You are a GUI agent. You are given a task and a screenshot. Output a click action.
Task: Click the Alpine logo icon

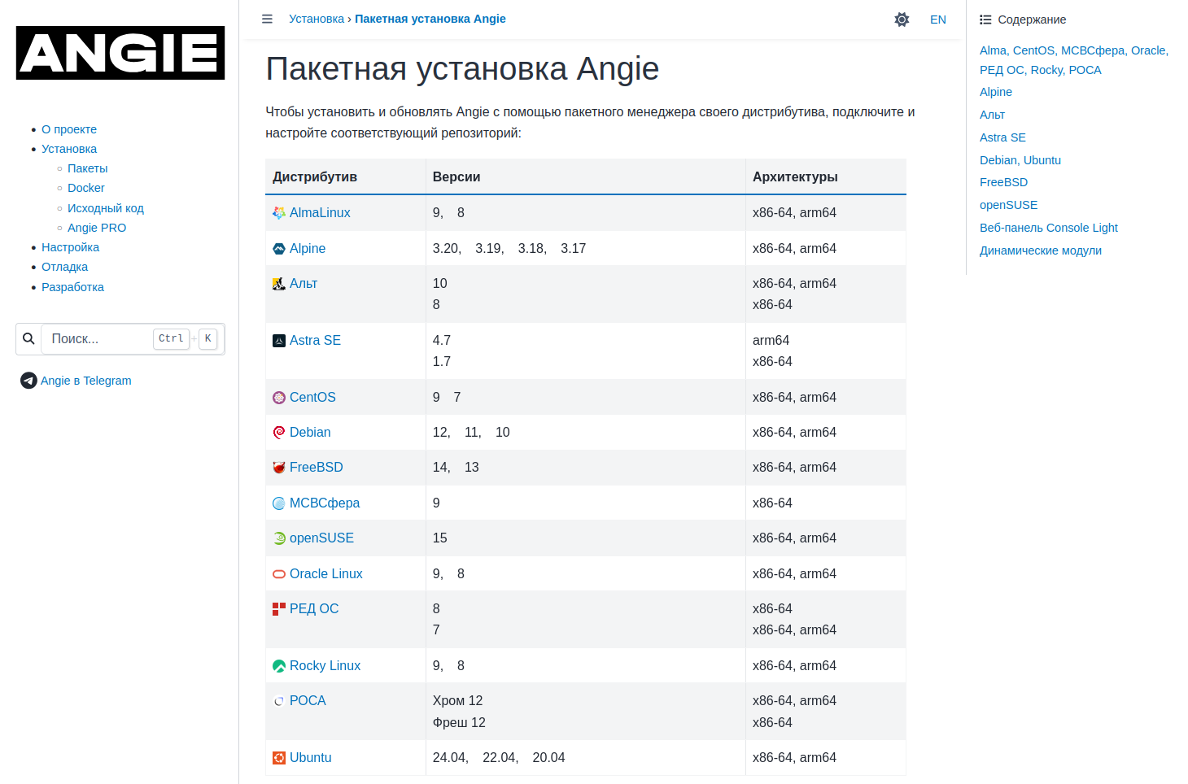tap(279, 248)
